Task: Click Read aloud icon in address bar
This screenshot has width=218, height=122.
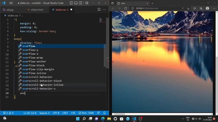Action: click(x=183, y=8)
